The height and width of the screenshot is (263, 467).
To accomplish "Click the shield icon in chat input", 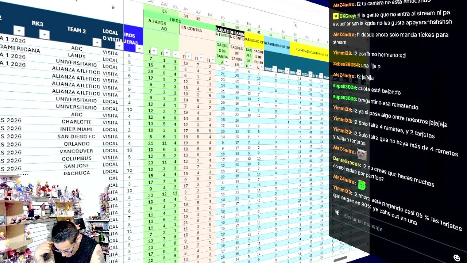I will pos(337,212).
